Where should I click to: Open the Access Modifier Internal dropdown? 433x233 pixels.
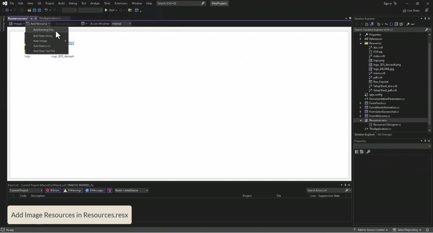click(121, 24)
